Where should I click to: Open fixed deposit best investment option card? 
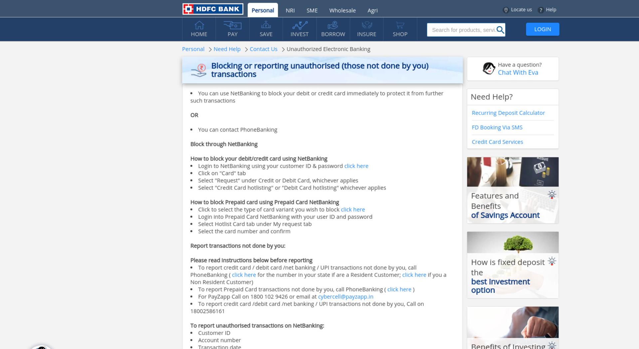point(513,265)
